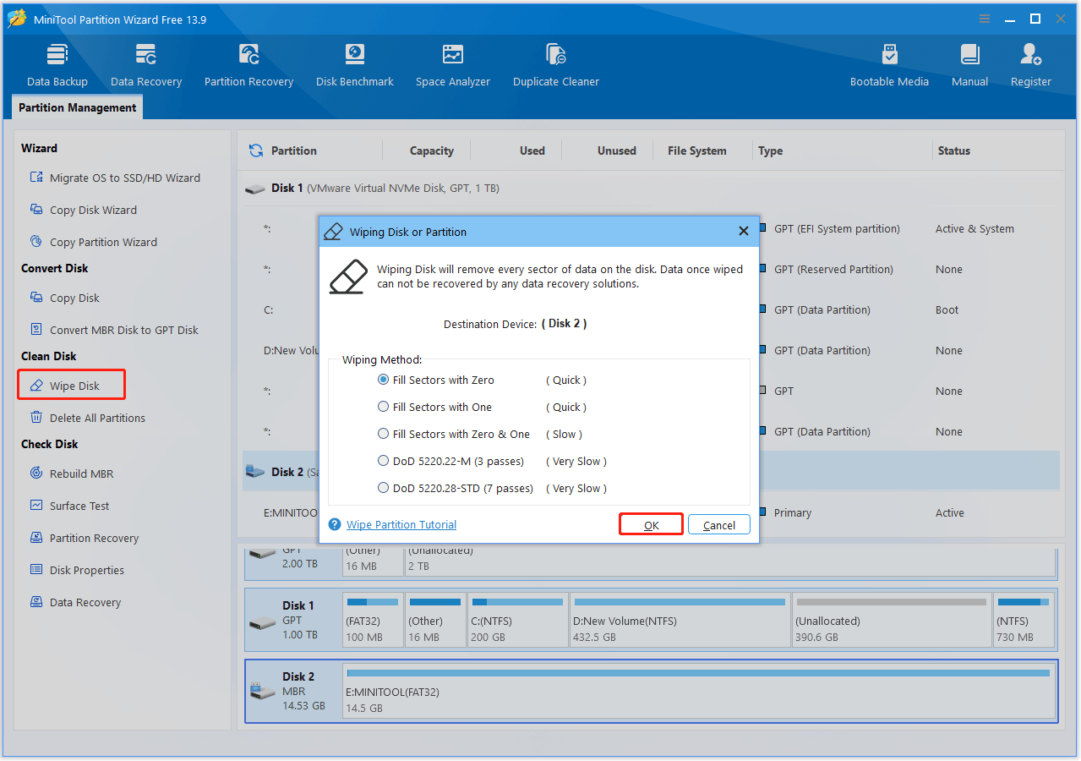
Task: Select D:New Volume(NTFS) block in disk map
Action: coord(679,620)
